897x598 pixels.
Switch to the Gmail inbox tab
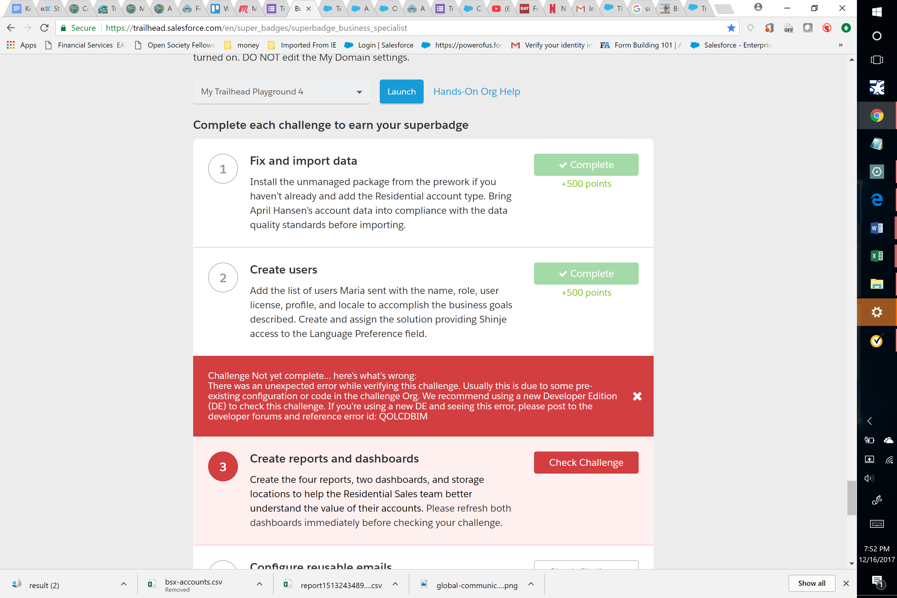585,8
